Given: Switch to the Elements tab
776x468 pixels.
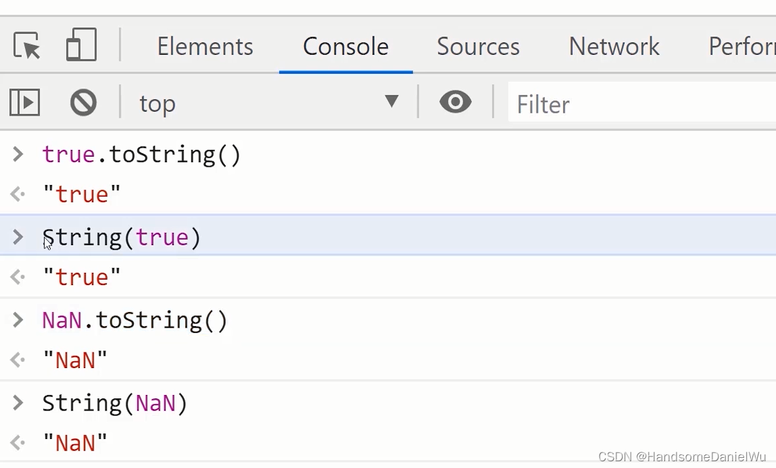Looking at the screenshot, I should pyautogui.click(x=205, y=47).
